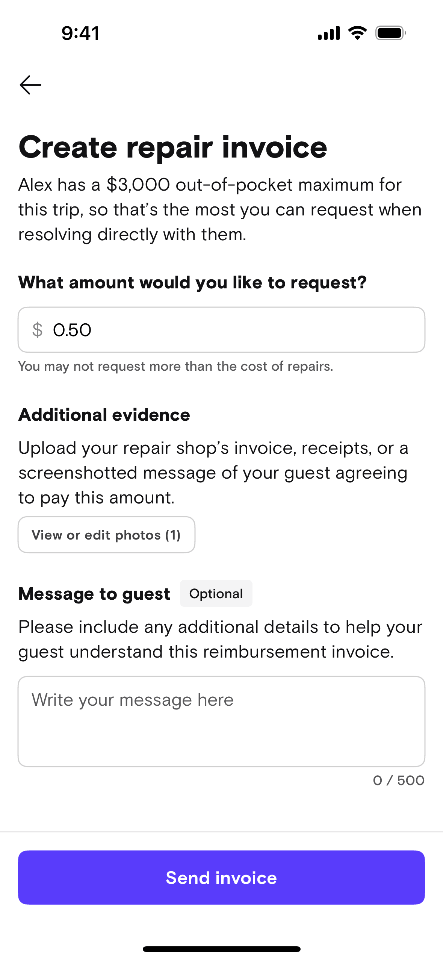Click the dollar sign in amount field

pos(37,330)
